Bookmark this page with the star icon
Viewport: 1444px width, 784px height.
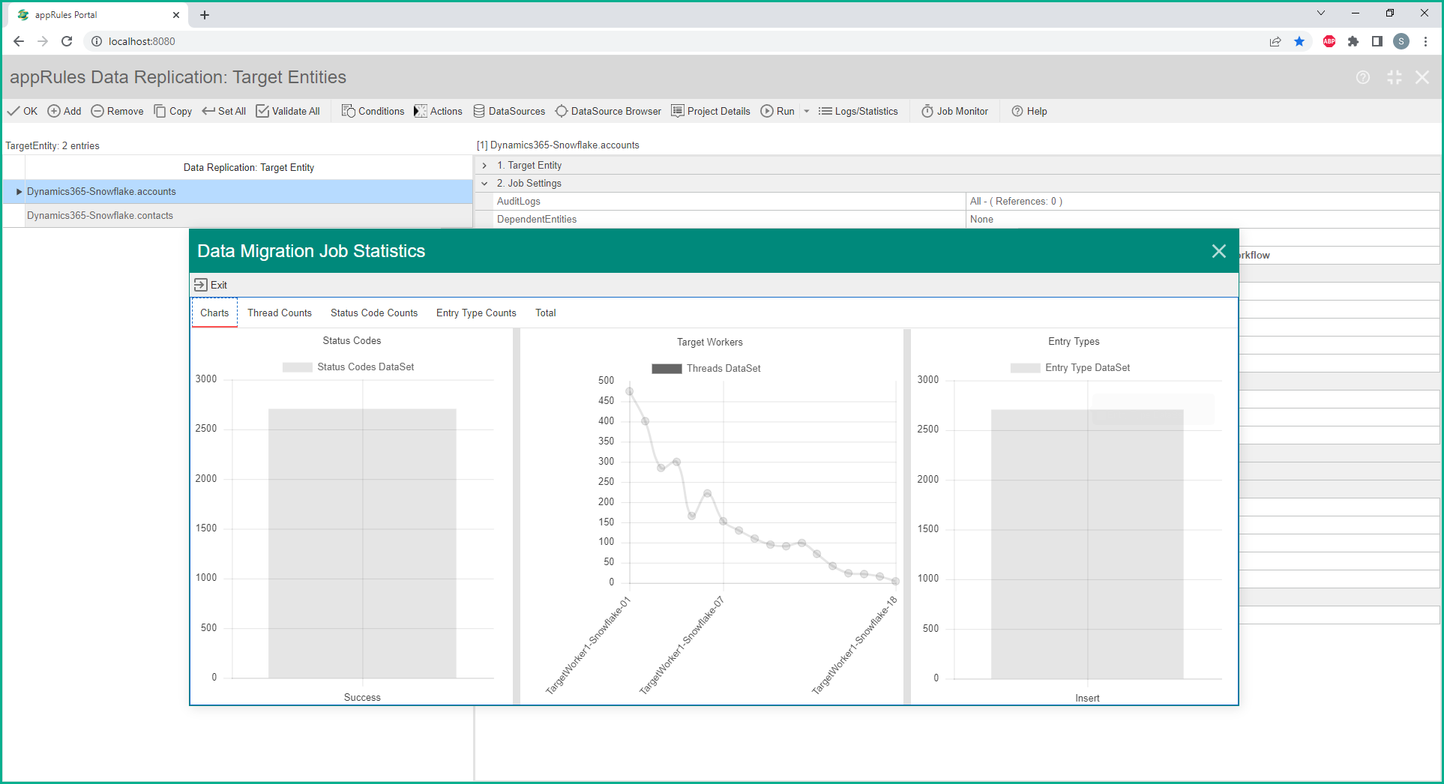click(1299, 41)
